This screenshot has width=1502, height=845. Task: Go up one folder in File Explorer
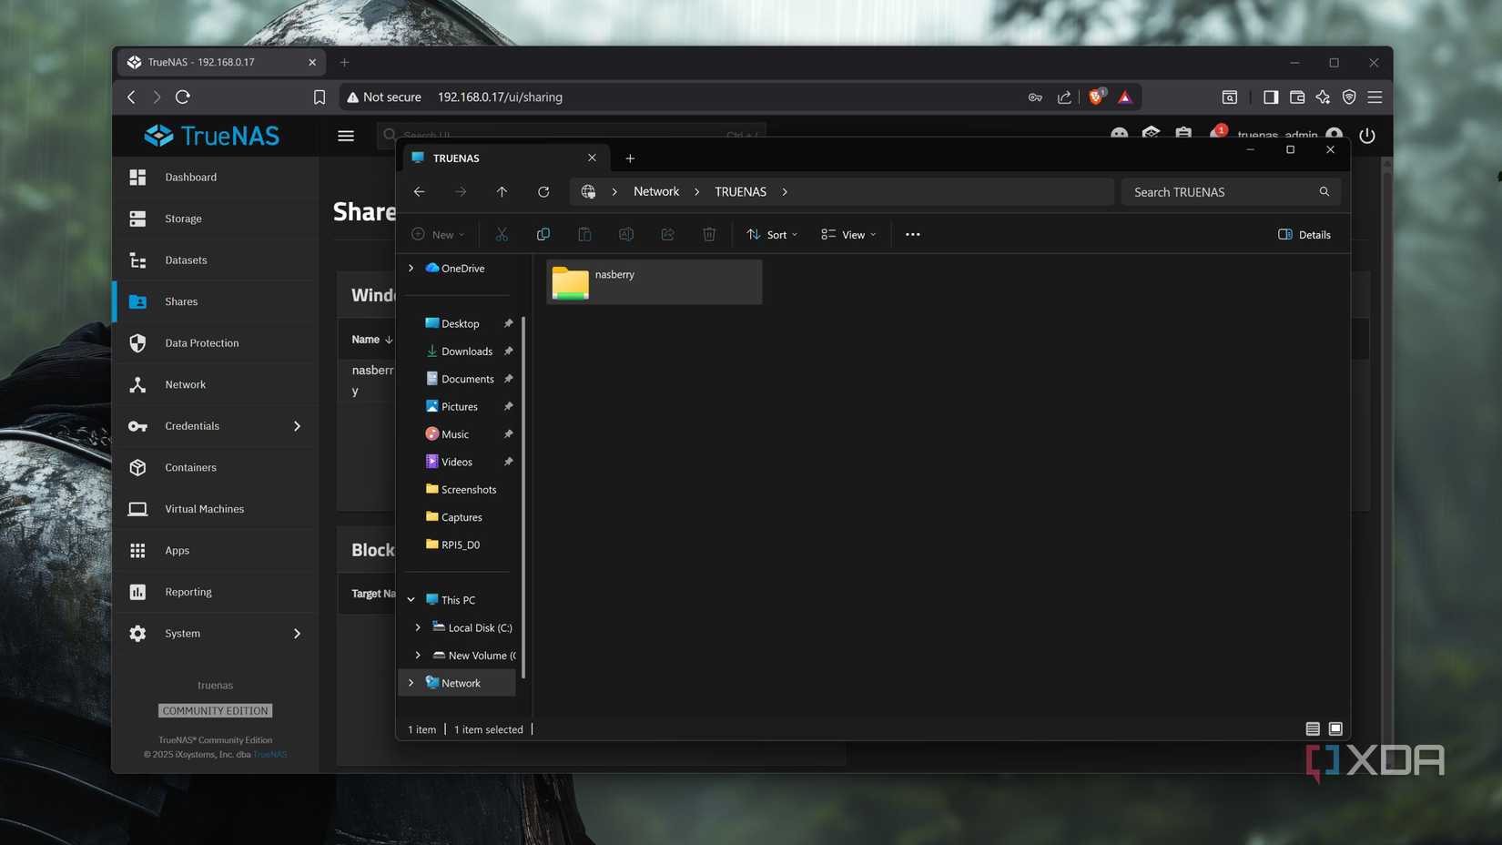coord(502,192)
